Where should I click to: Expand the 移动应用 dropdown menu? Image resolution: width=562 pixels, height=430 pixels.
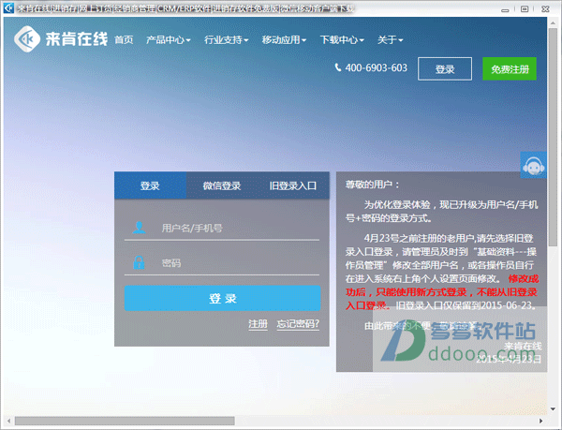point(284,39)
